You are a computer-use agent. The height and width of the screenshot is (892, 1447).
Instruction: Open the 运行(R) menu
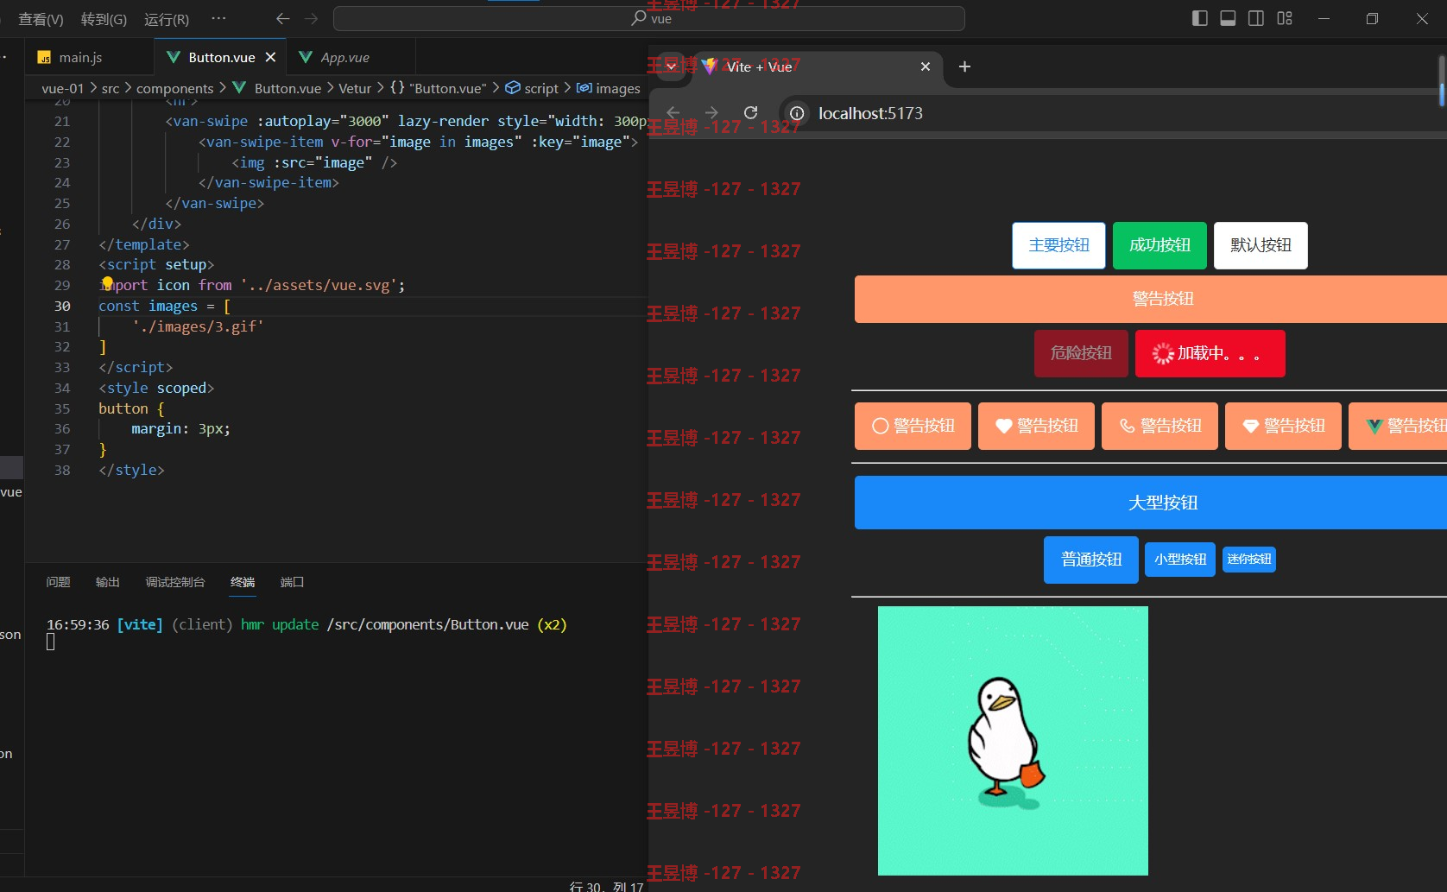pos(167,19)
